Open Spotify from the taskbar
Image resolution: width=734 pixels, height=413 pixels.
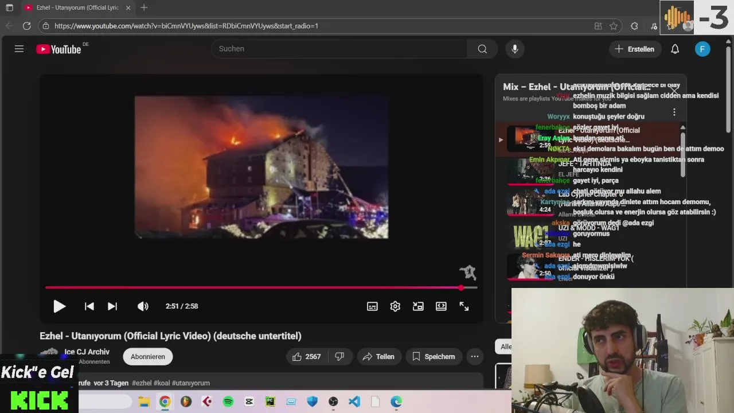(228, 402)
